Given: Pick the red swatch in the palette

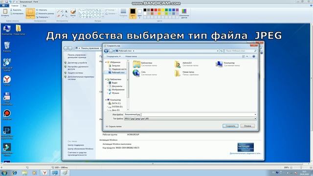Looking at the screenshot, I should (x=156, y=10).
